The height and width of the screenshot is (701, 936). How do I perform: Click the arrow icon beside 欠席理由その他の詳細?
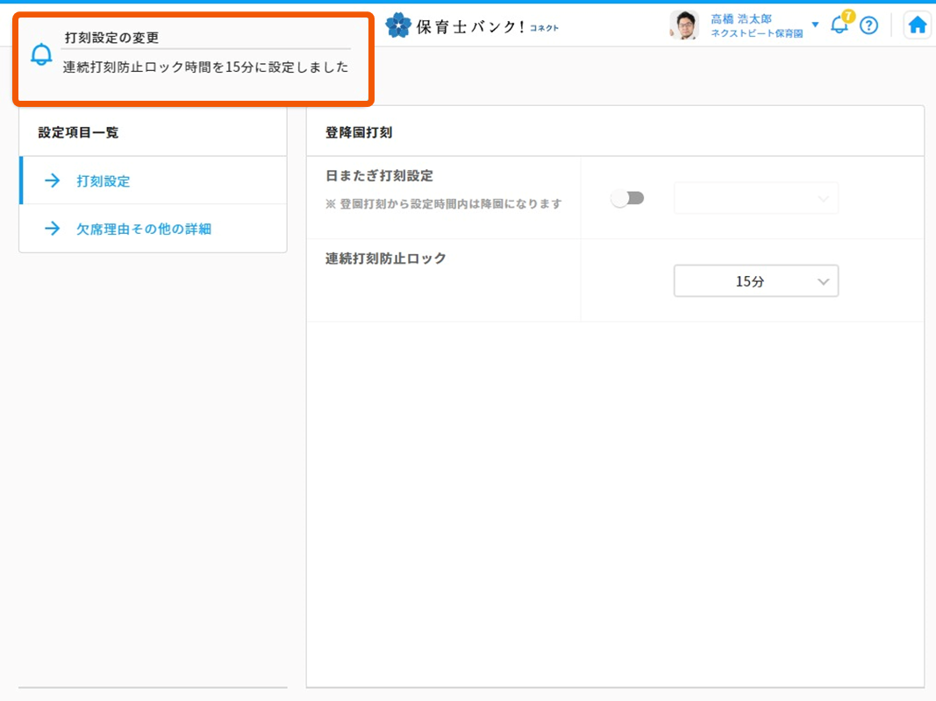53,230
